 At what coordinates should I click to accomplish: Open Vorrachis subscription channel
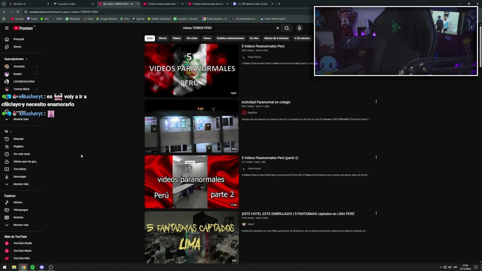(x=19, y=67)
